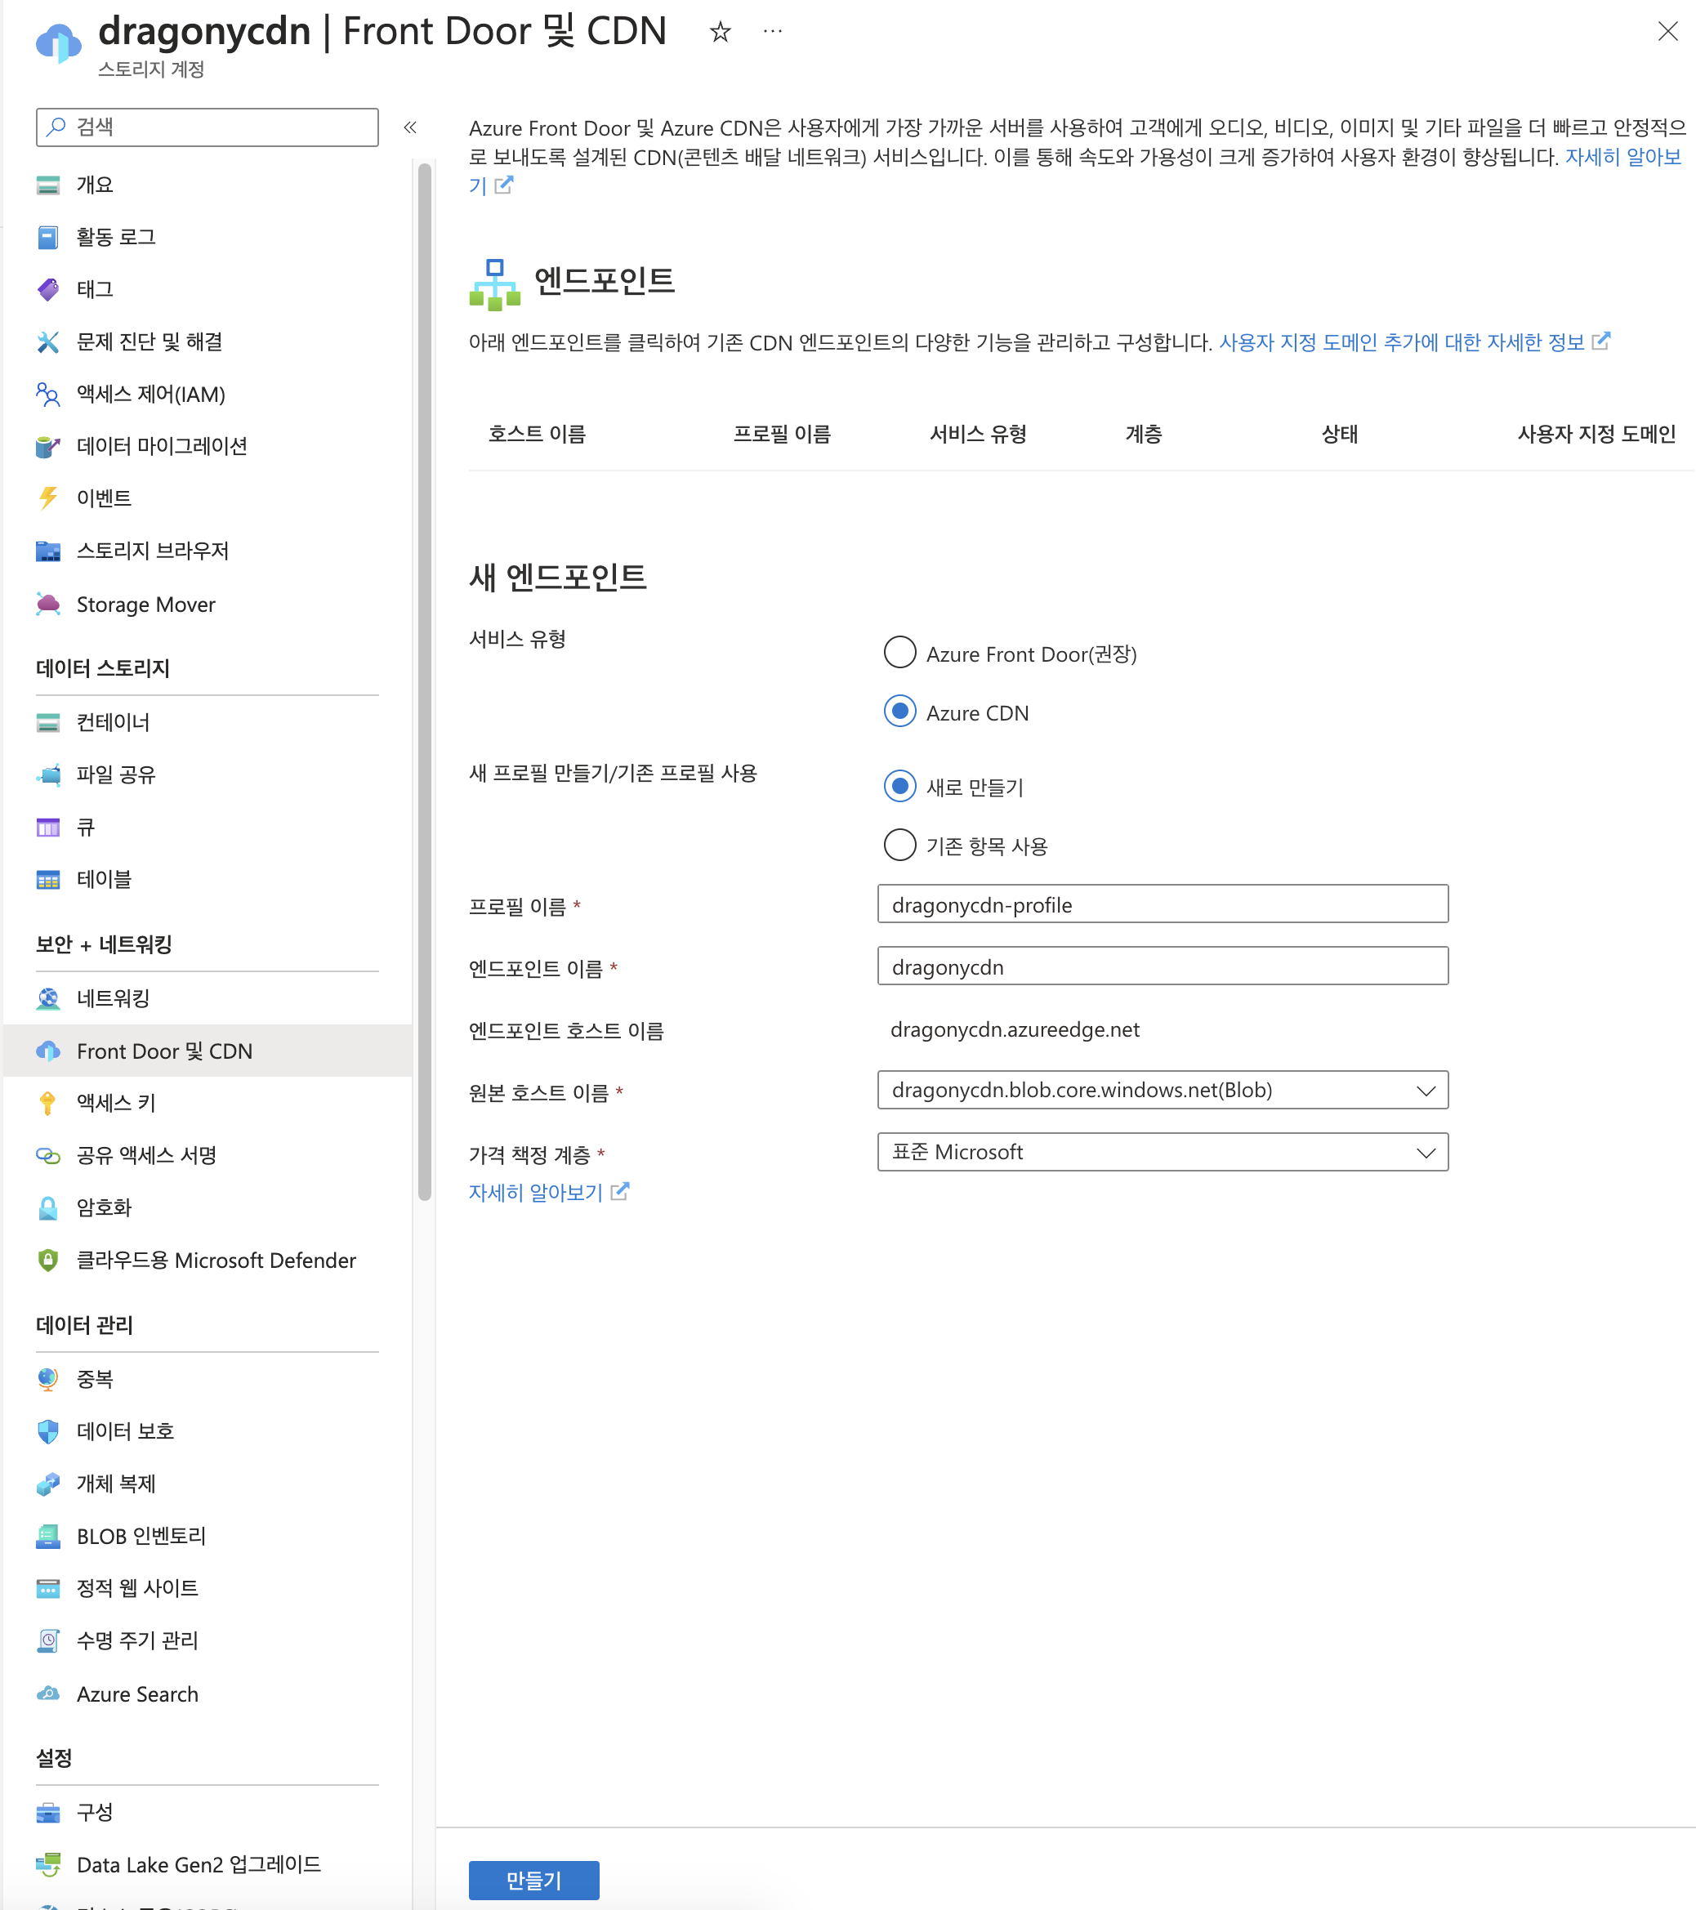This screenshot has width=1696, height=1910.
Task: Click the 개요 overview icon
Action: [47, 185]
